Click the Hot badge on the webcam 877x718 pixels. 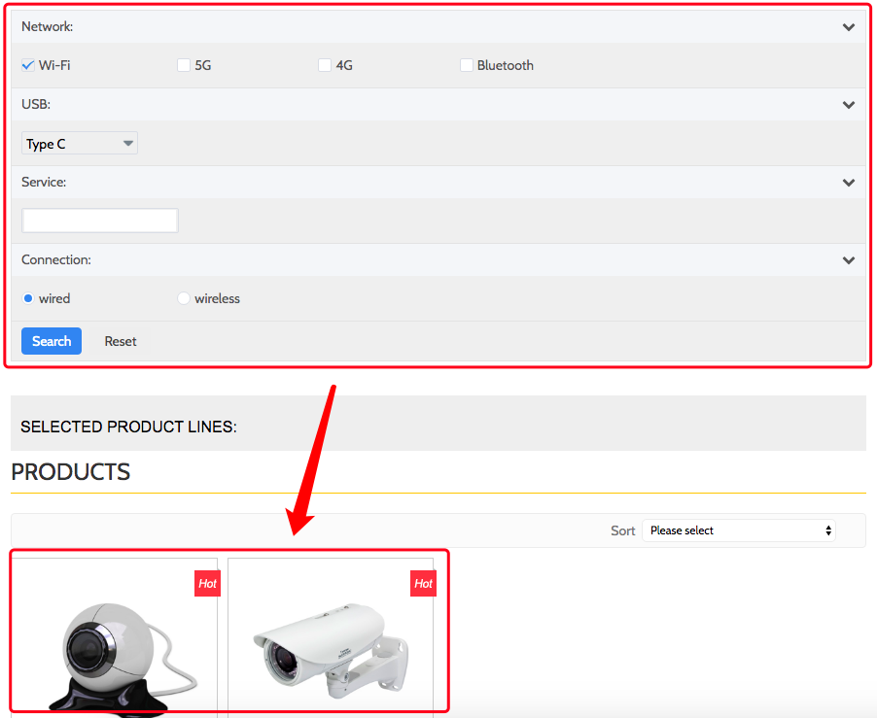(x=207, y=583)
